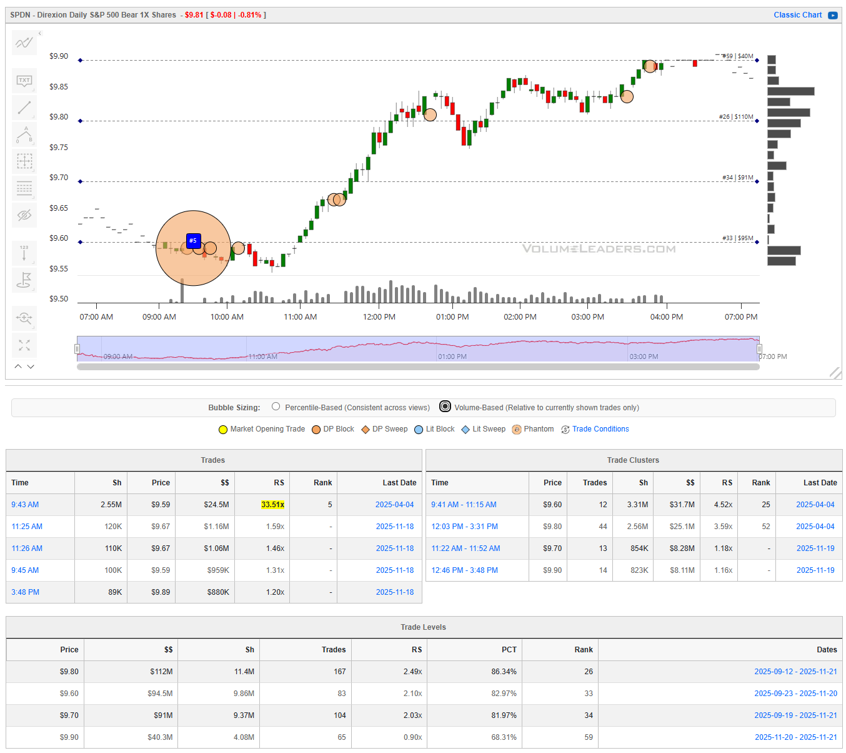Screen dimensions: 846x753
Task: Open the 3:48 PM trade link
Action: (25, 592)
